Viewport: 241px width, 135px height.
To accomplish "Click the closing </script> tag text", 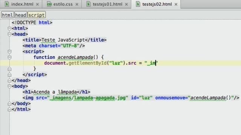I will pos(35,75).
